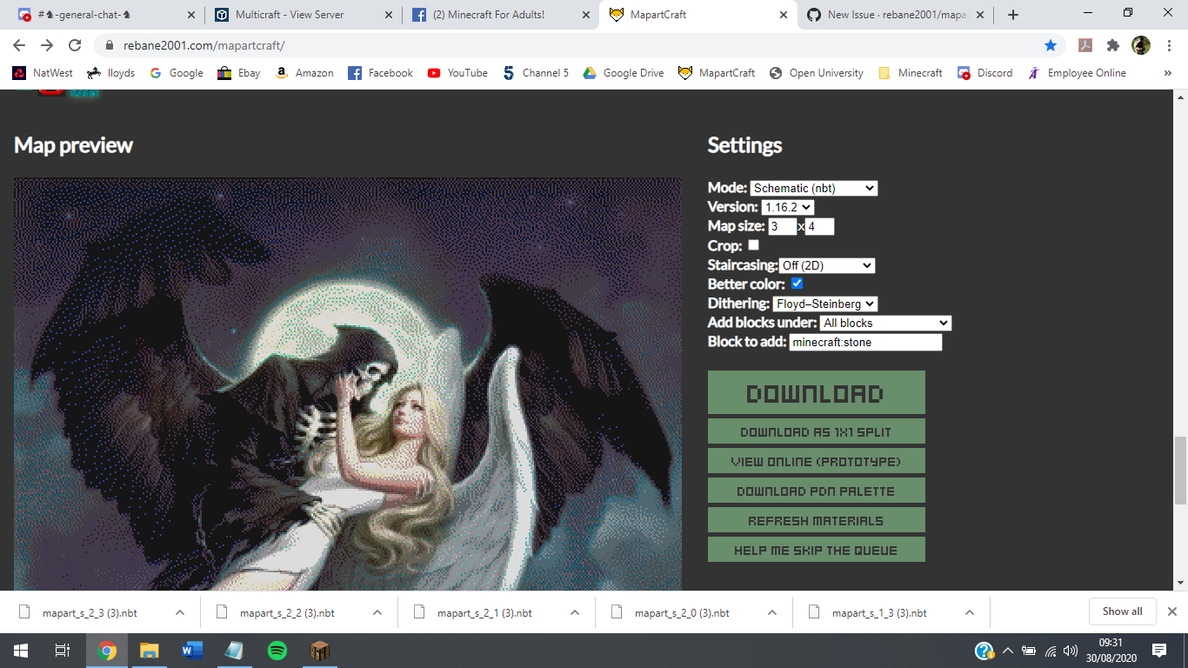Disable the Better color checkbox
1188x668 pixels.
pos(797,283)
